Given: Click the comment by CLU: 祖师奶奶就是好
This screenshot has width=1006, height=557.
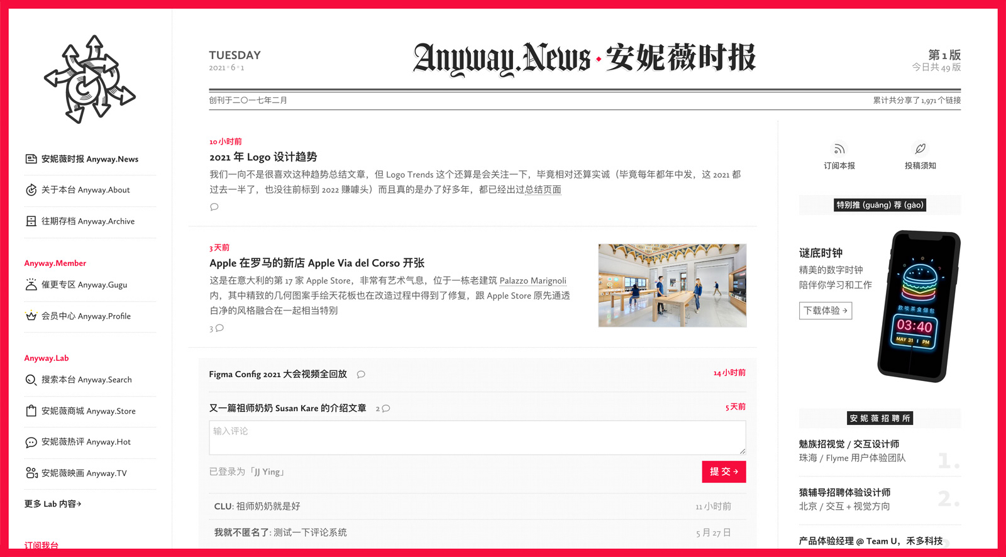Looking at the screenshot, I should pos(257,506).
